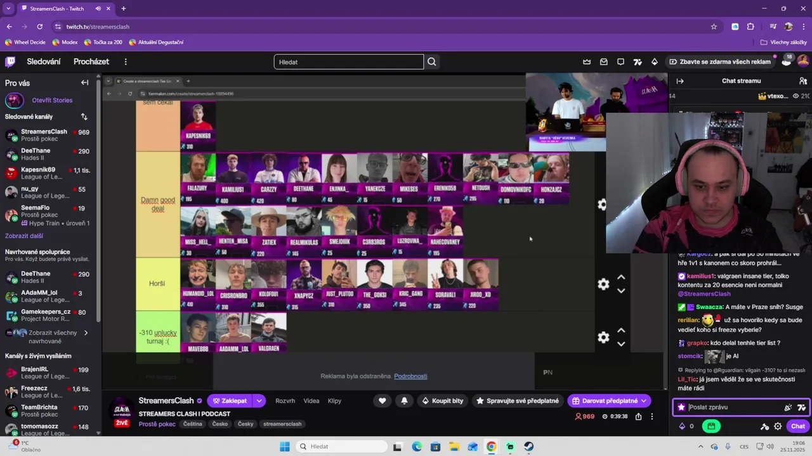The image size is (812, 456).
Task: Toggle the notification bell for StreamersClash
Action: 404,401
